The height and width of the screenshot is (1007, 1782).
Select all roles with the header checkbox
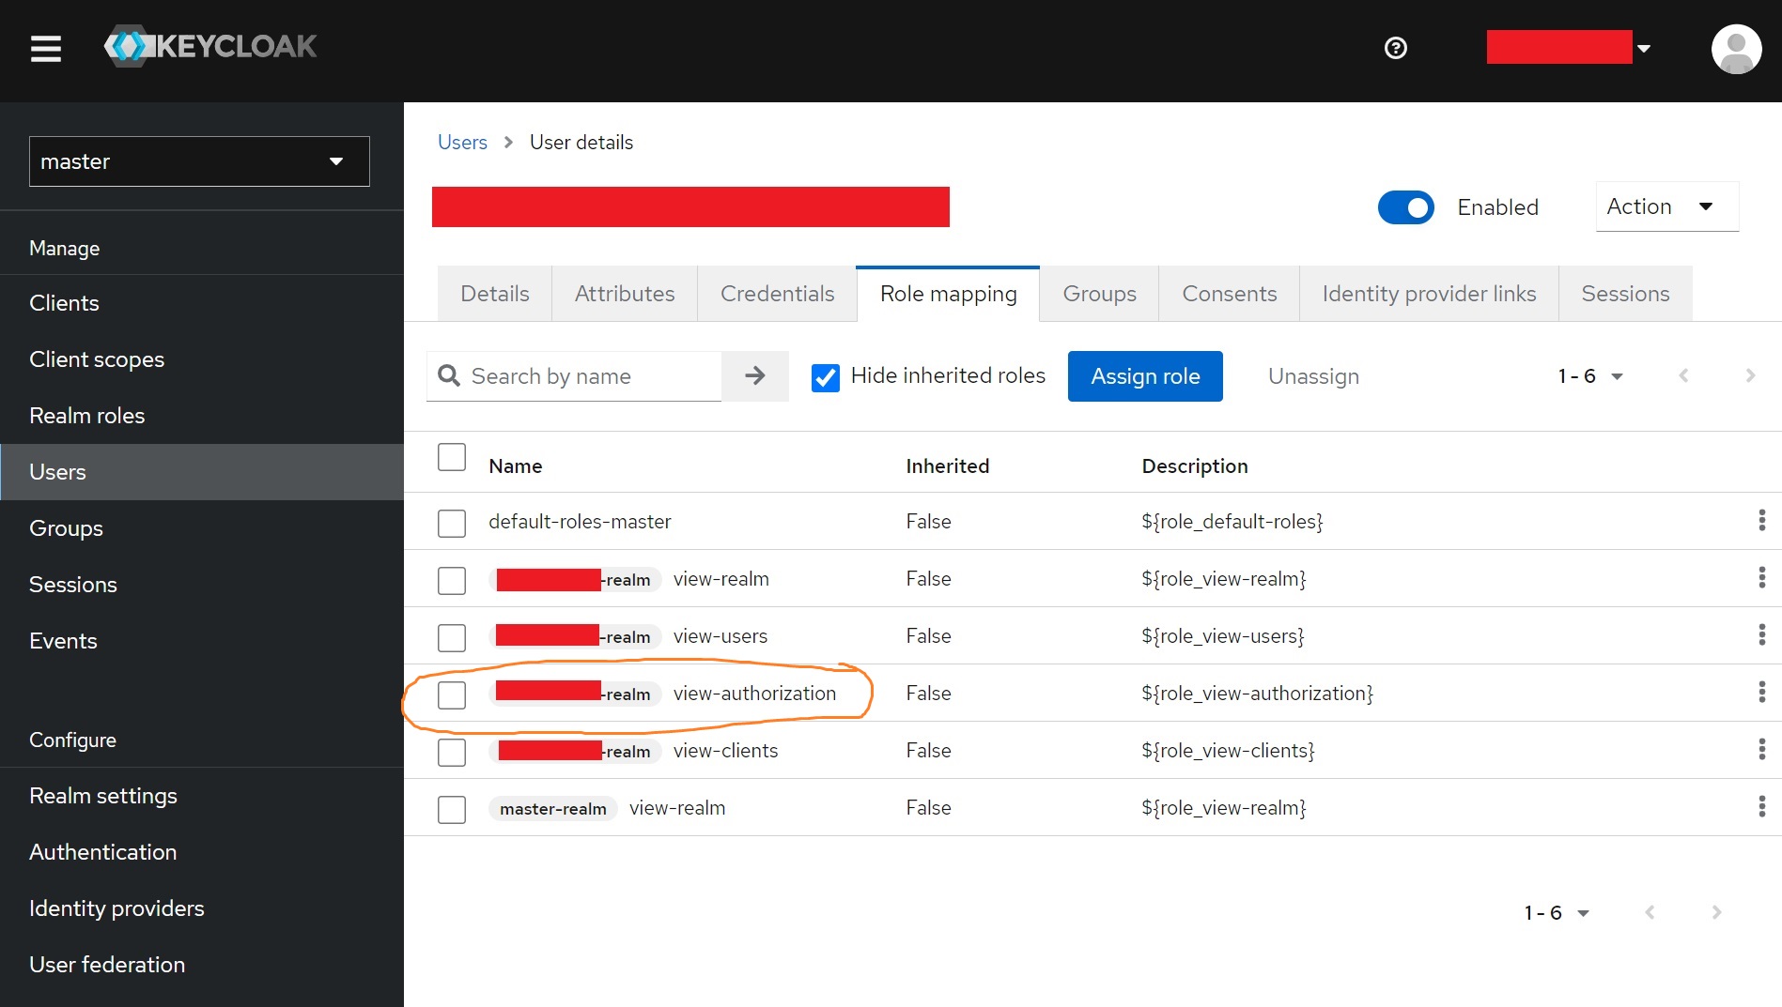452,457
